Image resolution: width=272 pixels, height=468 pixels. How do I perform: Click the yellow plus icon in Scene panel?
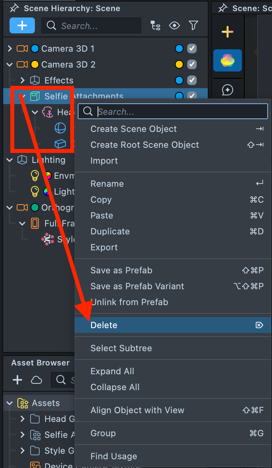tap(227, 32)
